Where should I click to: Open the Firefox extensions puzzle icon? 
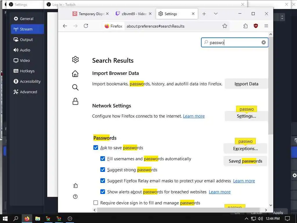click(x=245, y=26)
